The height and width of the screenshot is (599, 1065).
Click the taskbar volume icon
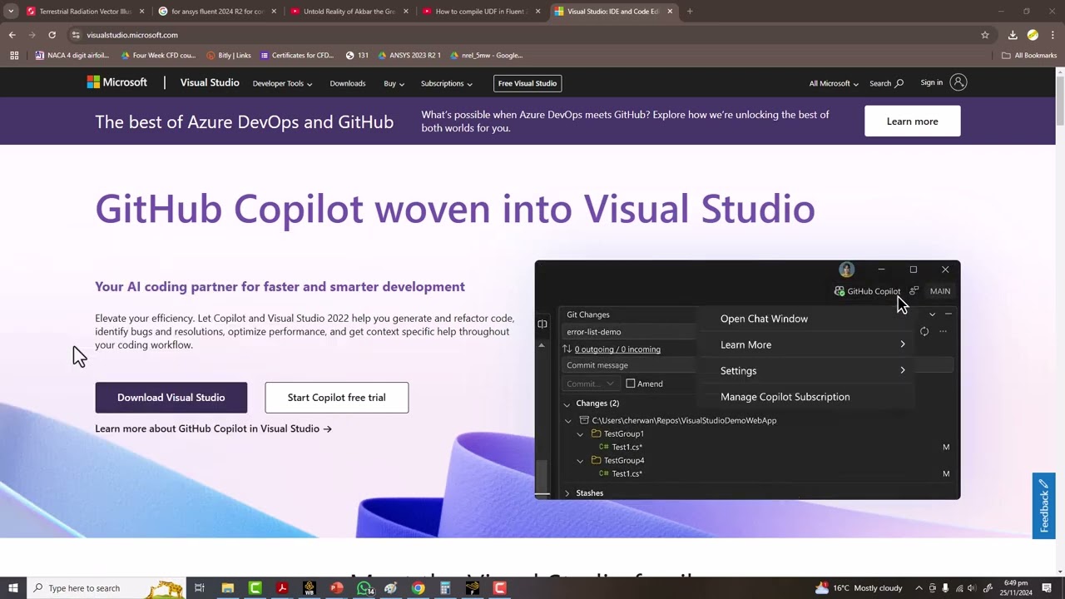(972, 588)
